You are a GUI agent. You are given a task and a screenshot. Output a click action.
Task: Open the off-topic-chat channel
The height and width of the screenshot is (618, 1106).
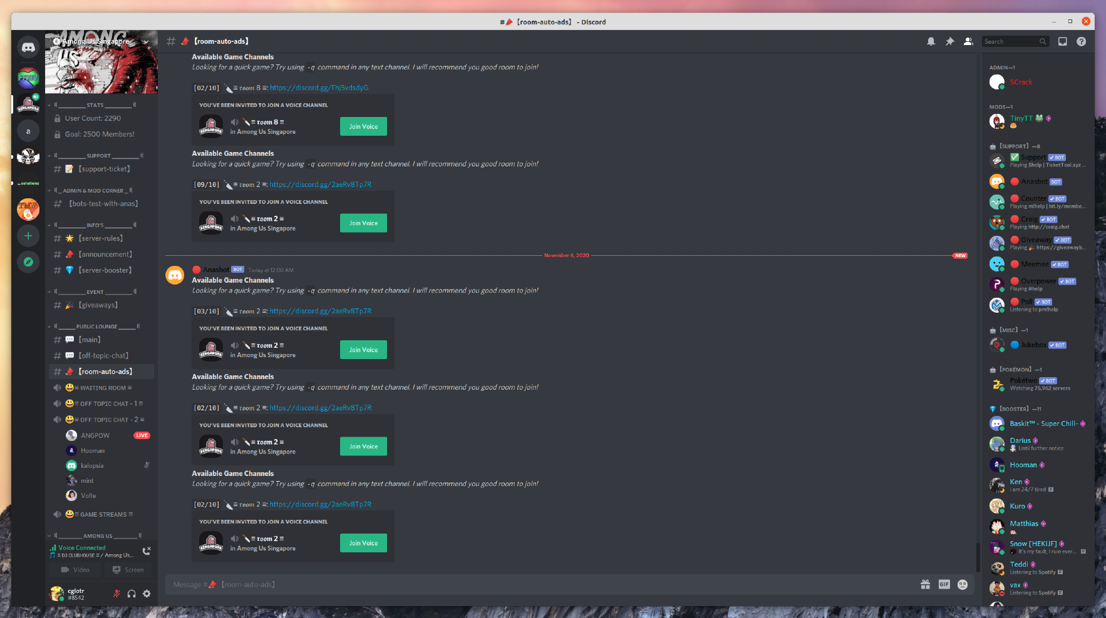tap(101, 356)
